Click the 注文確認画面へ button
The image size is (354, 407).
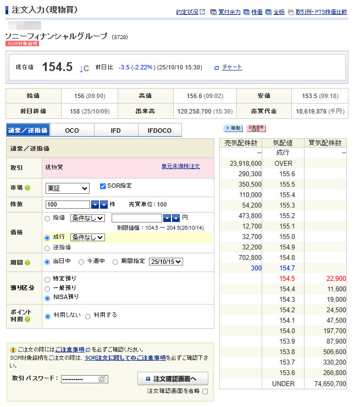[173, 379]
